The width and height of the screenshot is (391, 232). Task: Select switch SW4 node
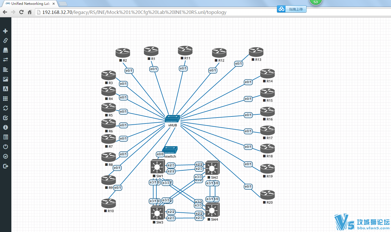click(212, 210)
